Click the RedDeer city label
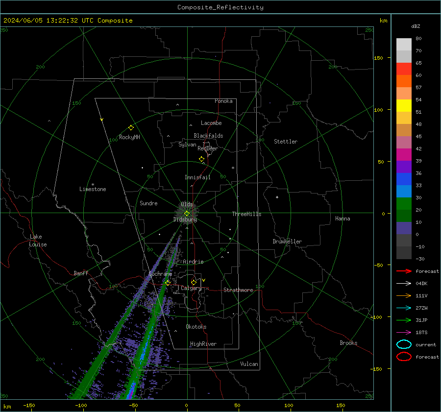 click(208, 148)
